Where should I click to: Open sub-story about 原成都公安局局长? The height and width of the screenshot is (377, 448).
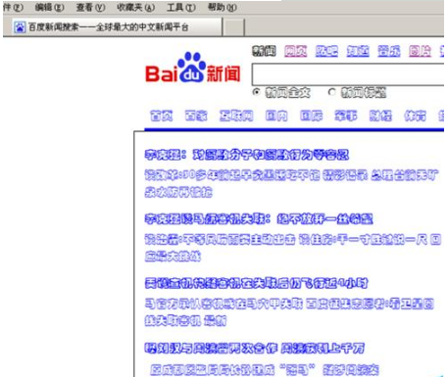[x=232, y=370]
